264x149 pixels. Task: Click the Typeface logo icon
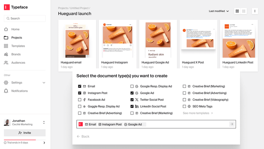(7, 7)
